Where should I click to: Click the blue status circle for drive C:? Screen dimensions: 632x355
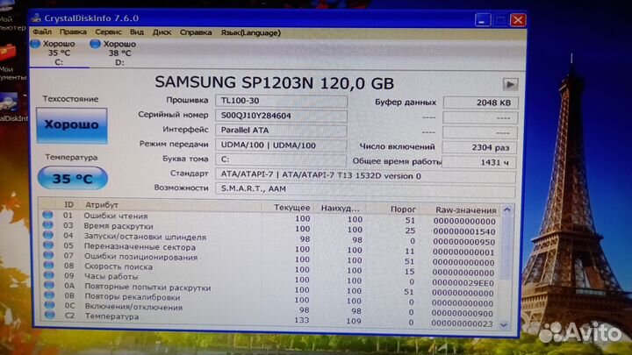pos(35,44)
